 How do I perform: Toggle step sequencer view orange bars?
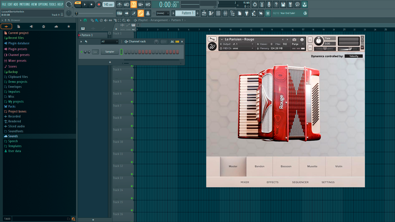(x=177, y=42)
